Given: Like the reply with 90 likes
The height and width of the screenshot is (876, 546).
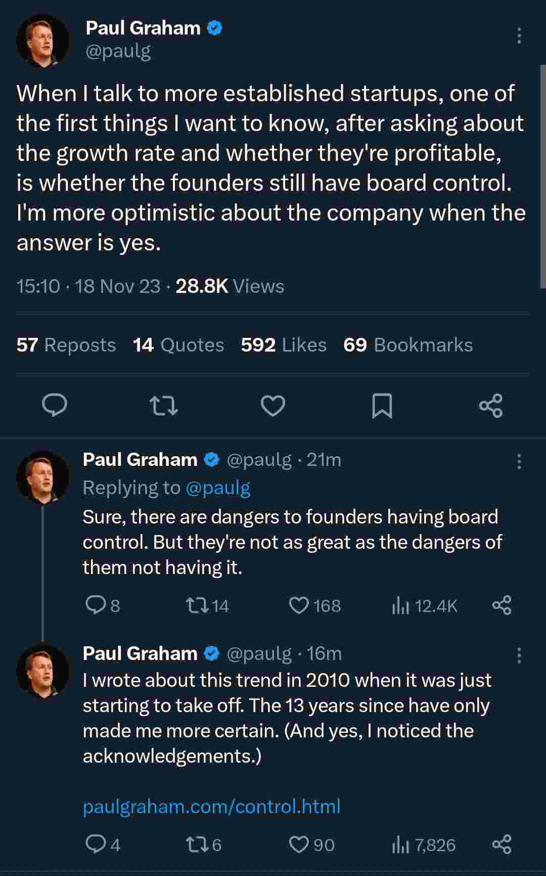Looking at the screenshot, I should pyautogui.click(x=299, y=845).
